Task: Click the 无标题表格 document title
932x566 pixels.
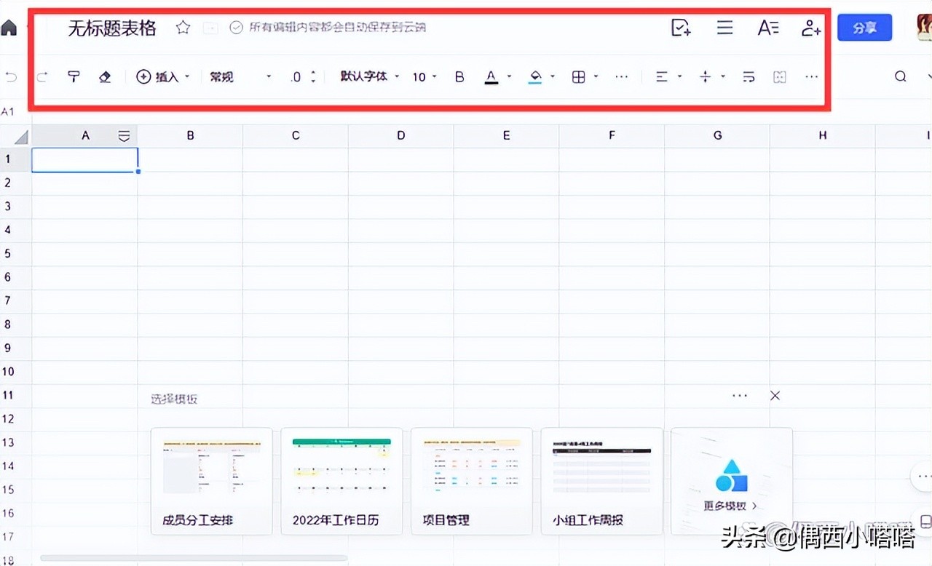Action: 112,28
